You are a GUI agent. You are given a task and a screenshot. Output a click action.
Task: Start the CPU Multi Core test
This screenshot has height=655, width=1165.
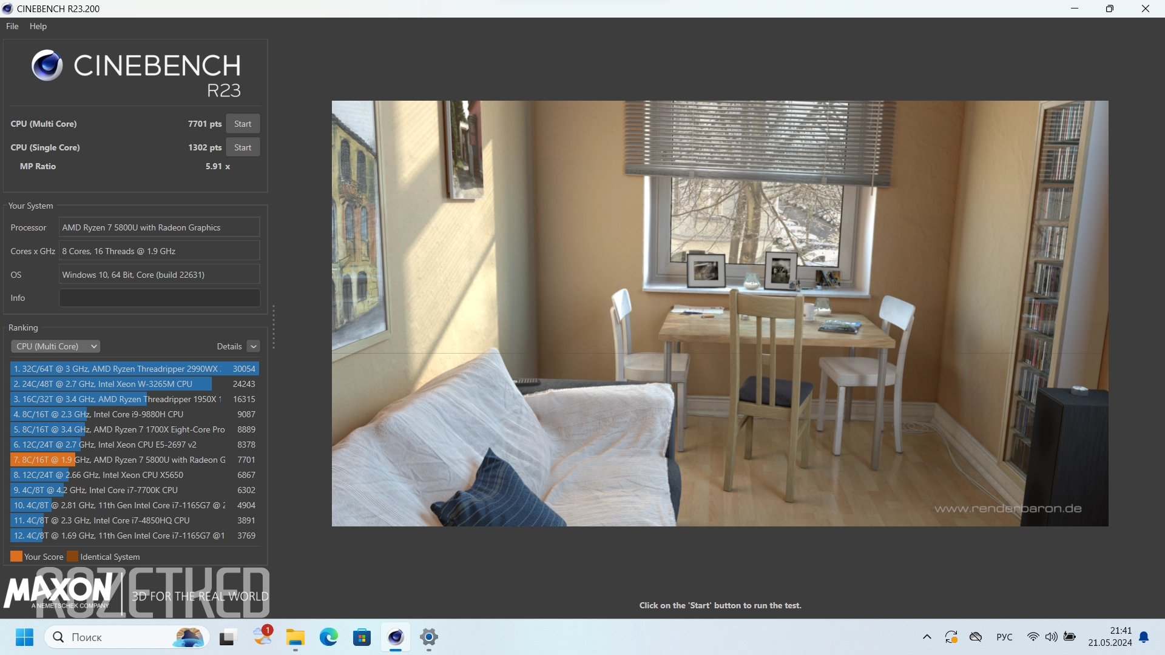click(243, 124)
